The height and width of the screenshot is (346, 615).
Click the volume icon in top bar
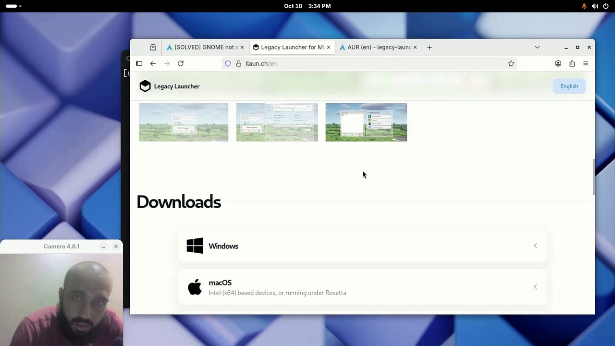[x=595, y=6]
